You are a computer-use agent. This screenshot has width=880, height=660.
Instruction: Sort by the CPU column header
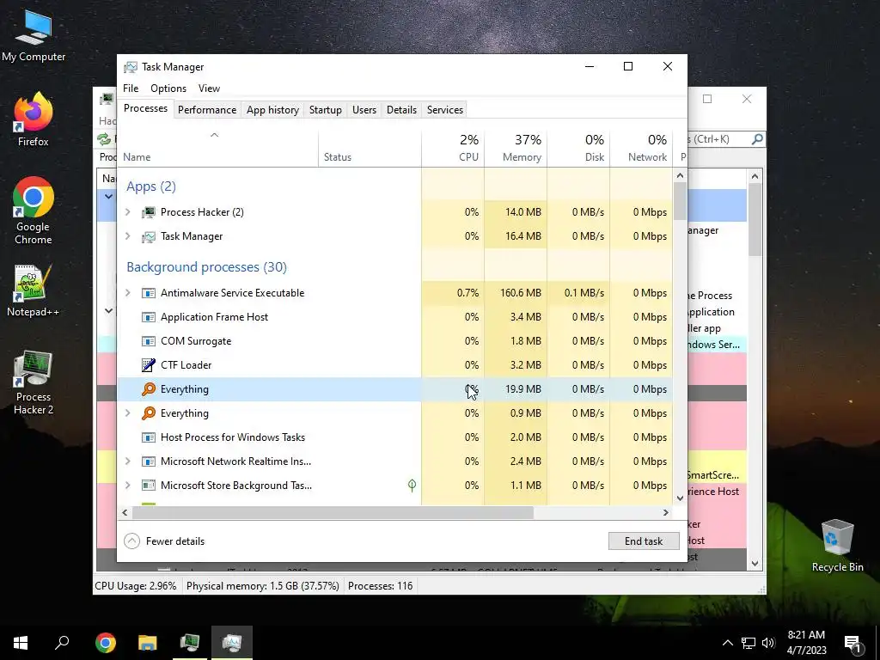click(x=453, y=150)
